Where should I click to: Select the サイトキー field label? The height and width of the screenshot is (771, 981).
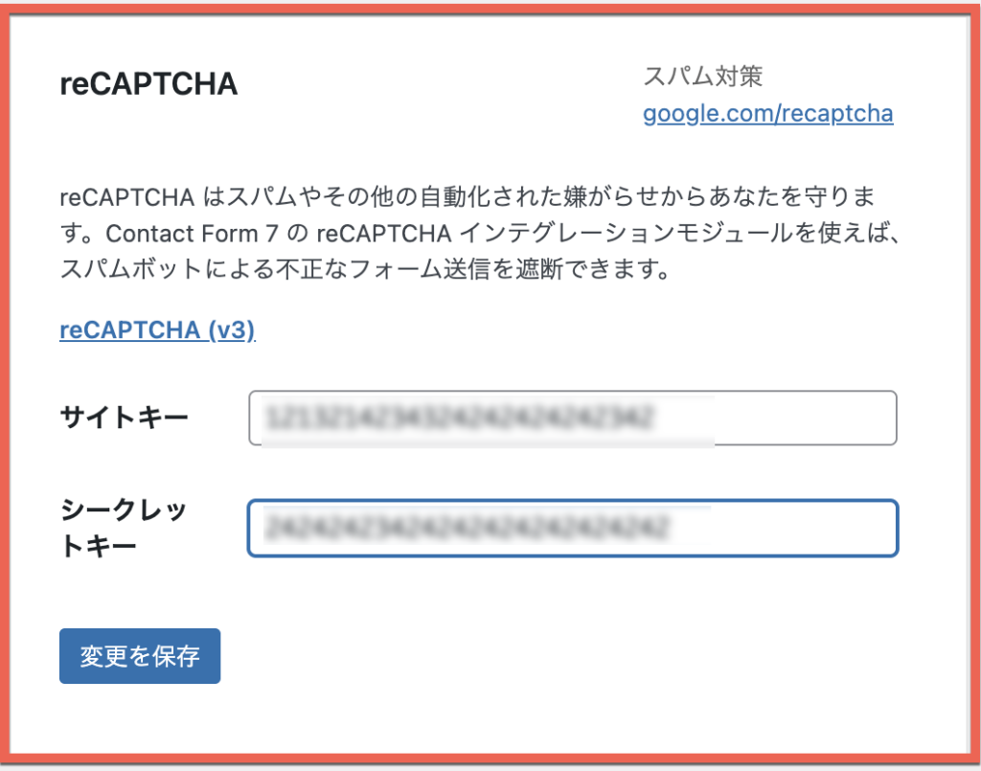(124, 418)
